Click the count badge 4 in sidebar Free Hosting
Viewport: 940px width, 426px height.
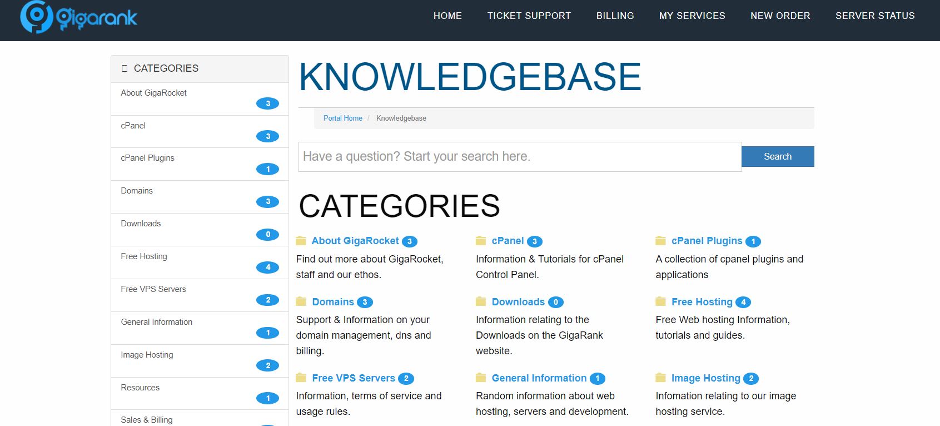click(267, 268)
